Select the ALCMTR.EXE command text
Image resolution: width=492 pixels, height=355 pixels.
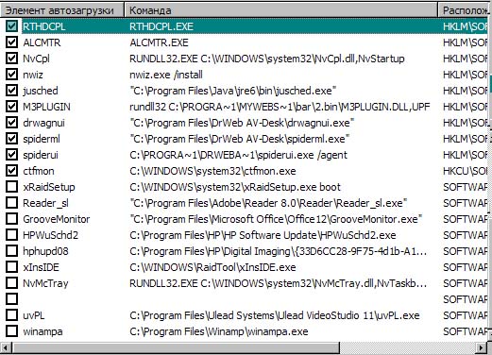click(x=159, y=42)
